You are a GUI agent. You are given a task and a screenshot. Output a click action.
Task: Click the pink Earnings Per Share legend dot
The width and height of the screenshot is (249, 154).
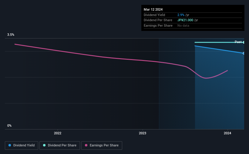click(86, 146)
